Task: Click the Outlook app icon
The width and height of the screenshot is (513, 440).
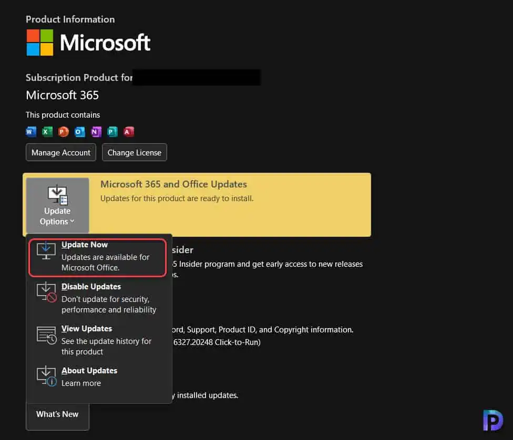Action: (79, 132)
